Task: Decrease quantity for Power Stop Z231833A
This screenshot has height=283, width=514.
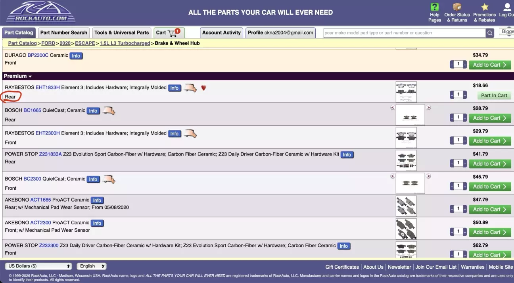Action: 452,164
